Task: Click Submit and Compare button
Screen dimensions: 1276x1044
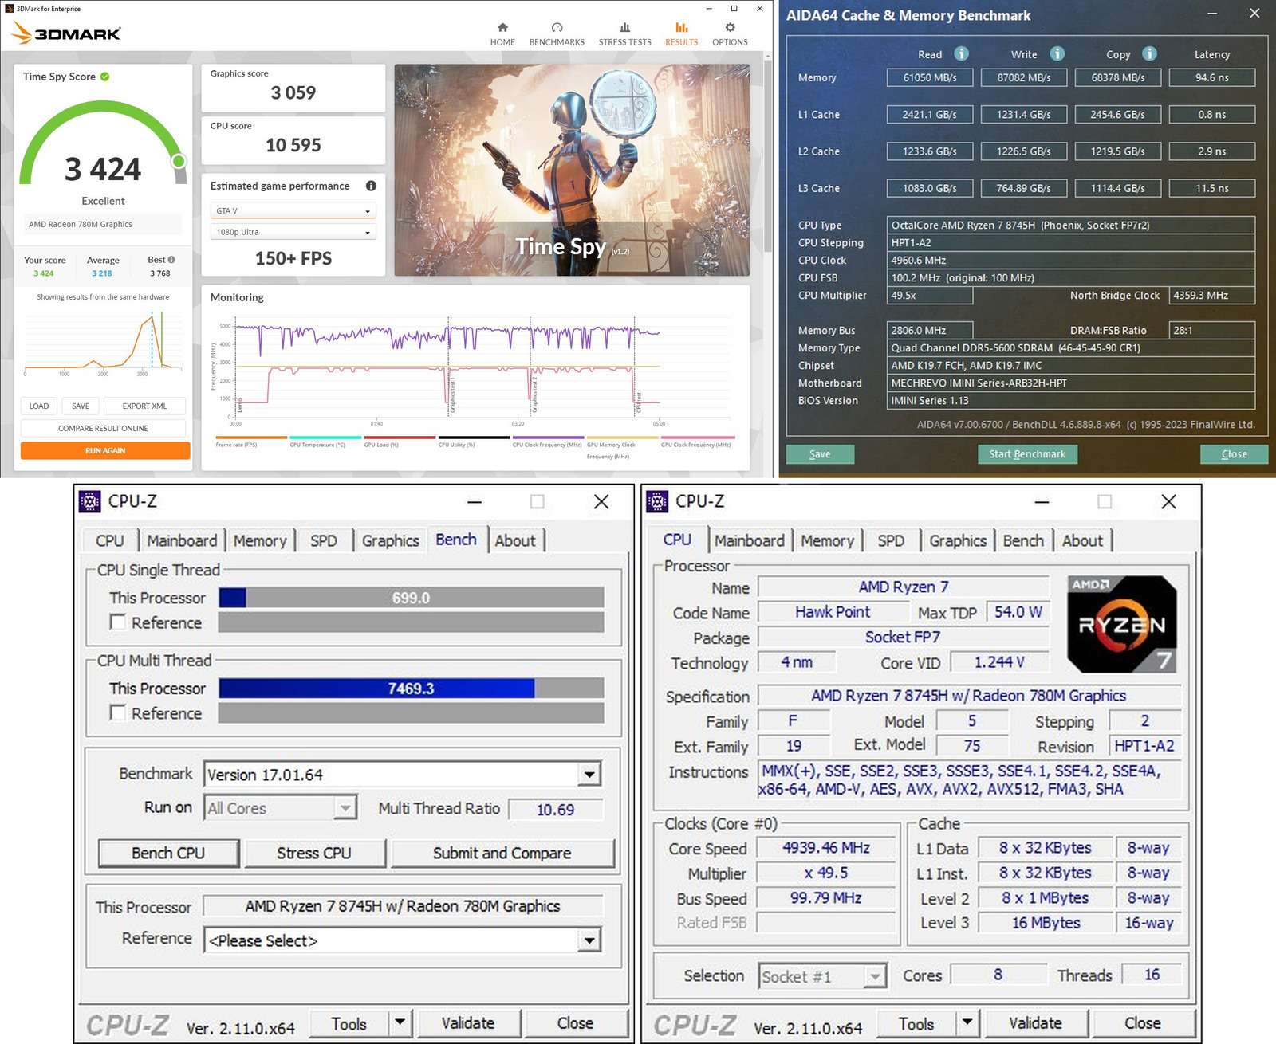Action: 502,853
